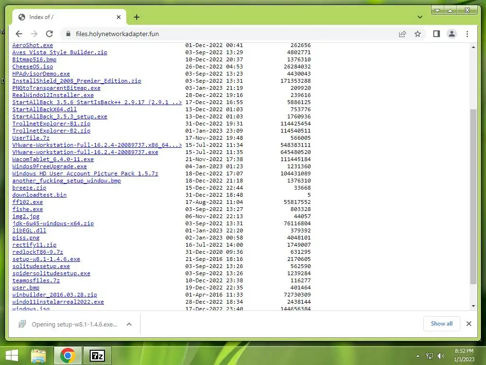
Task: Download jdk-6u45-windows-x64.zip
Action: (53, 223)
